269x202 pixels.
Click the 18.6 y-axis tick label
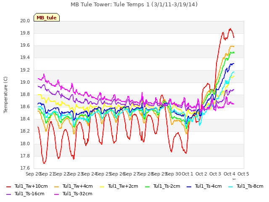(25, 107)
